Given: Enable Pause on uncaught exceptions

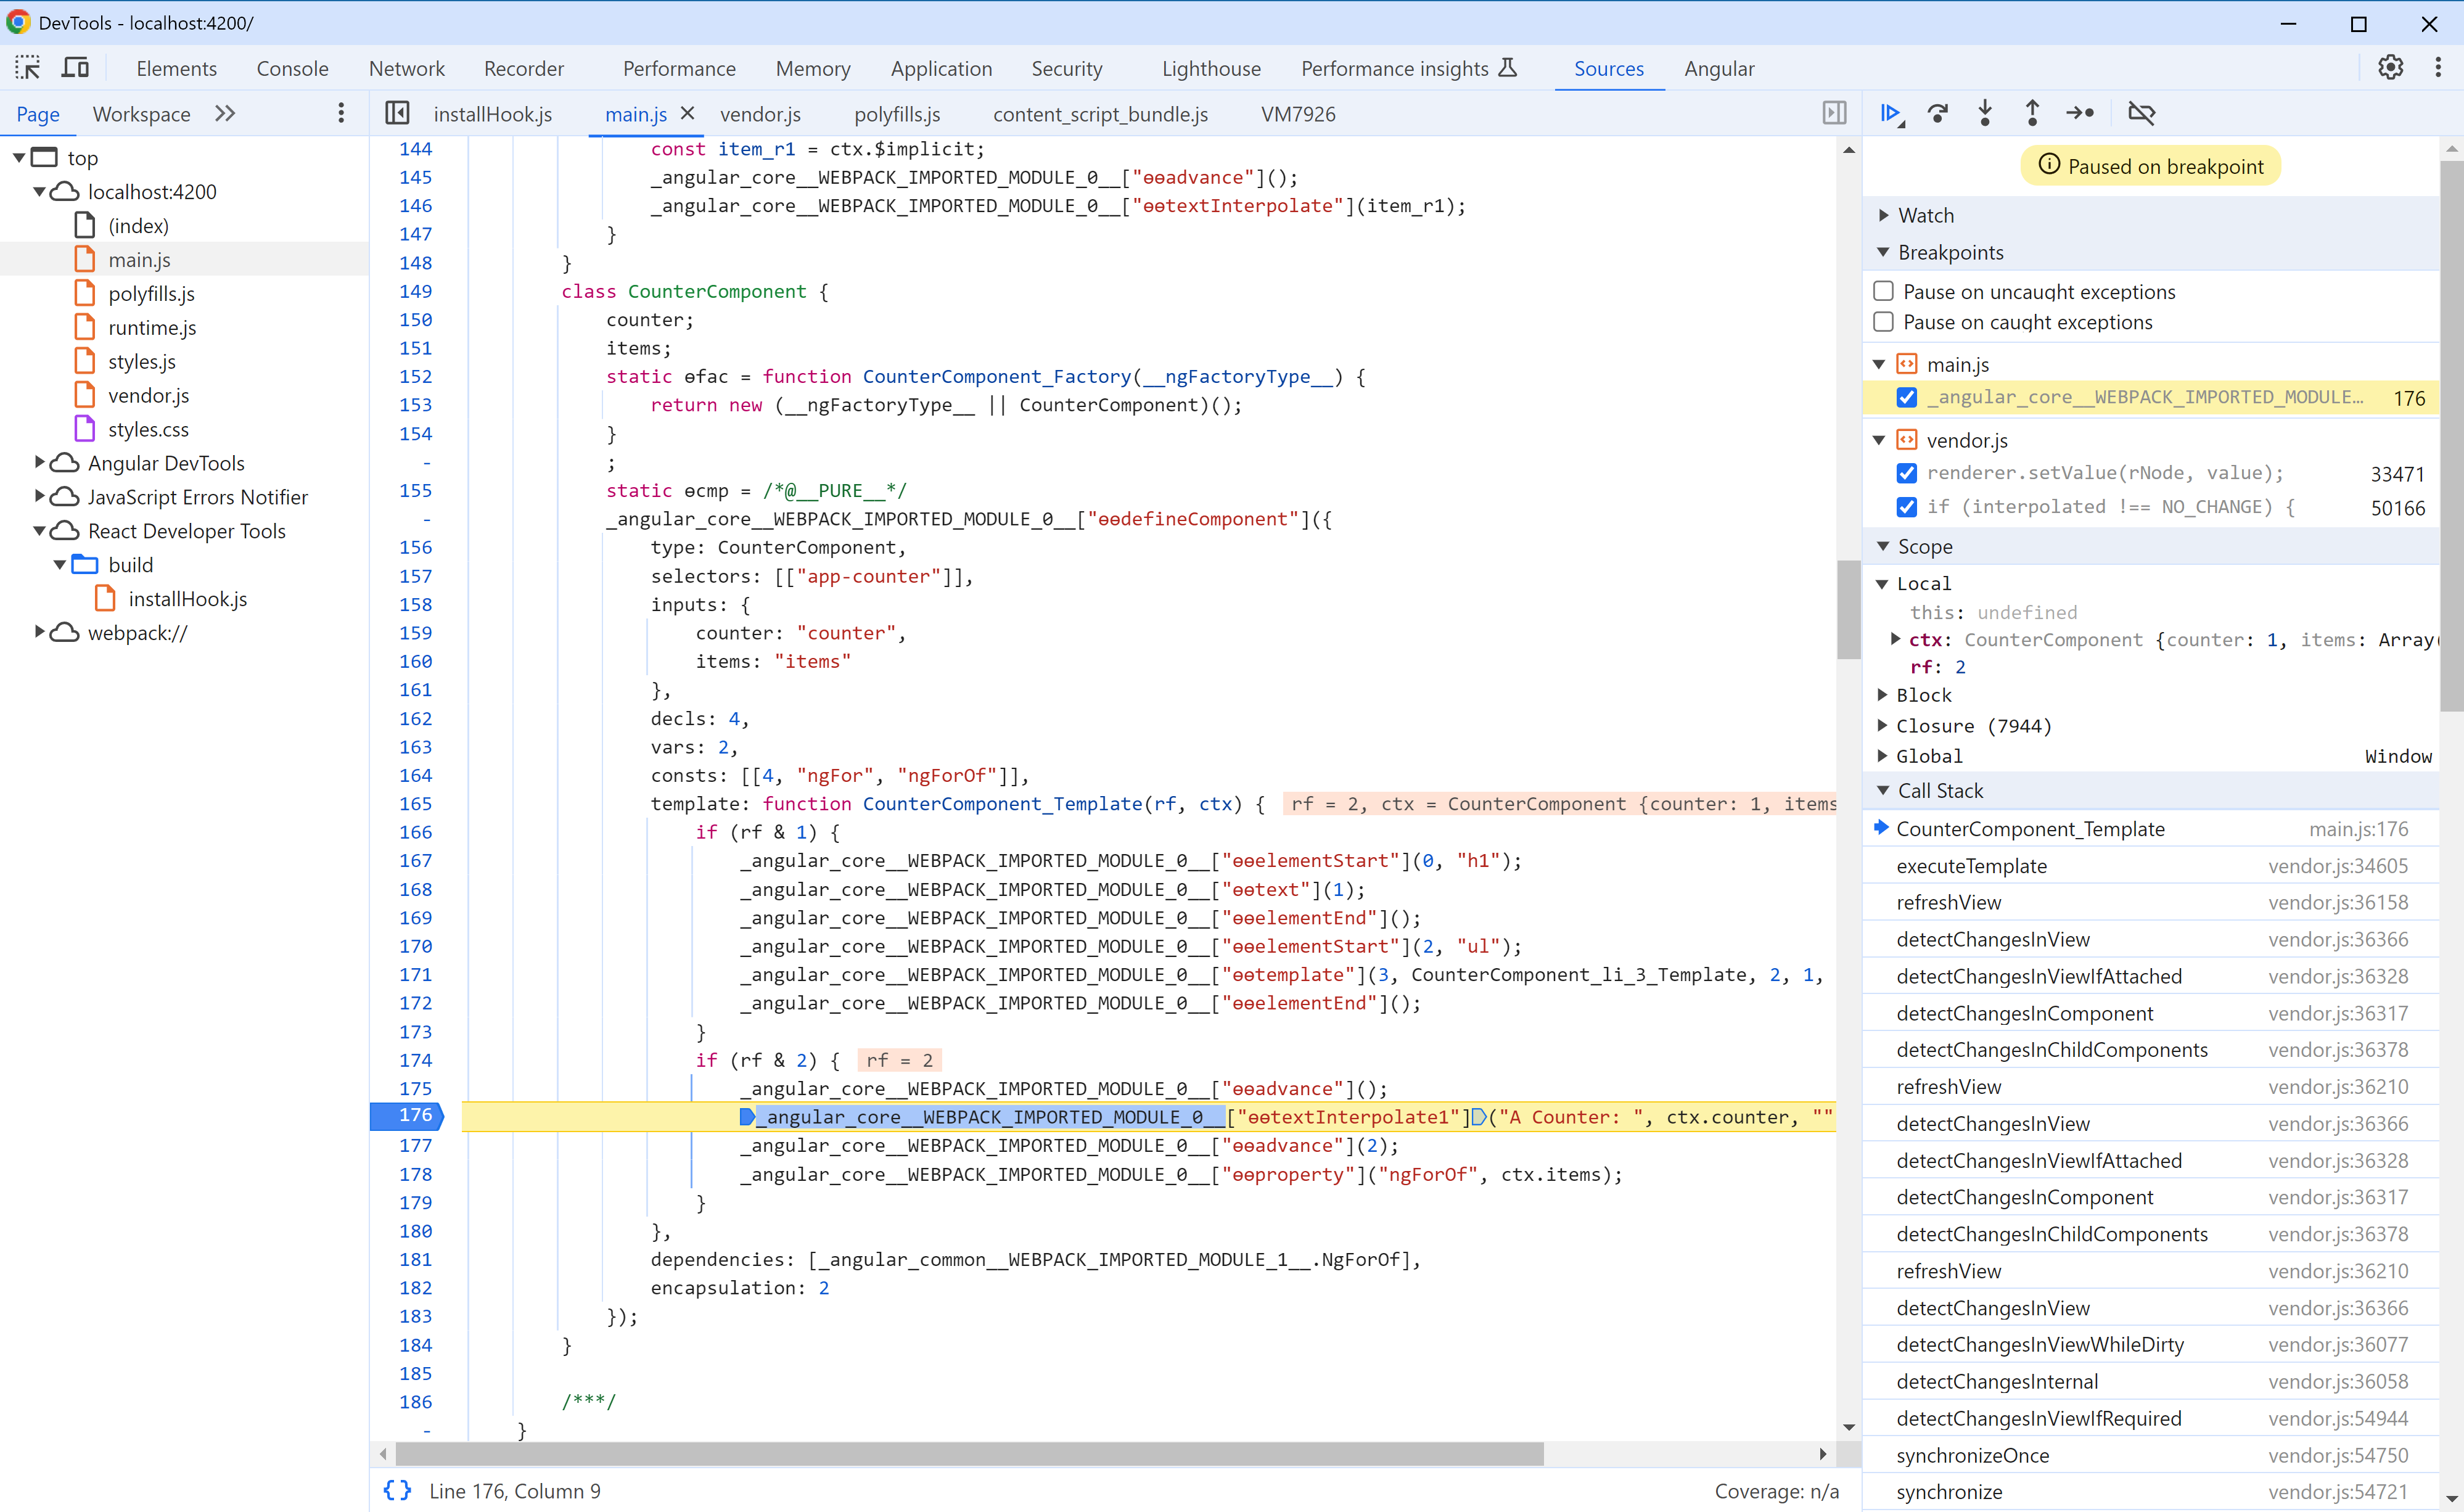Looking at the screenshot, I should pos(1884,291).
